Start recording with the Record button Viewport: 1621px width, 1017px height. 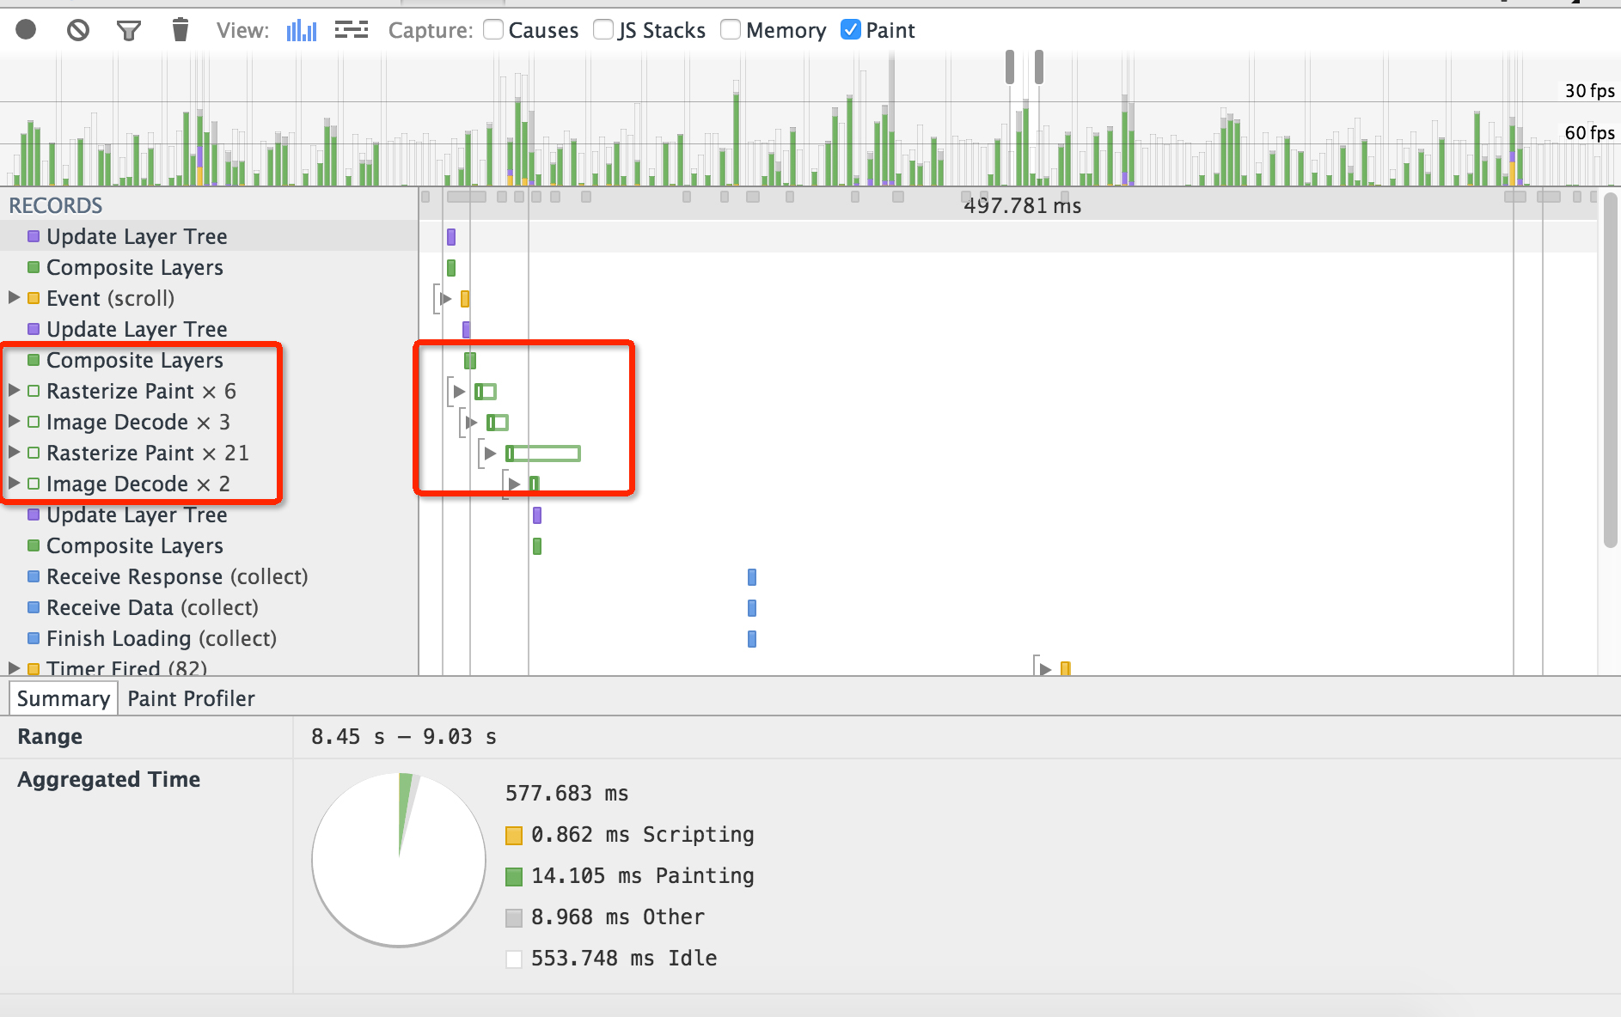pos(26,30)
